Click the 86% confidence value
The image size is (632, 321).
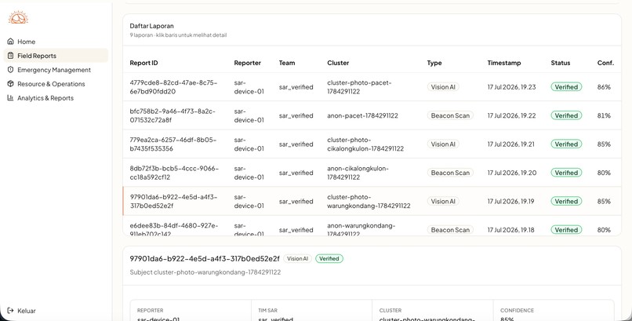pos(604,87)
